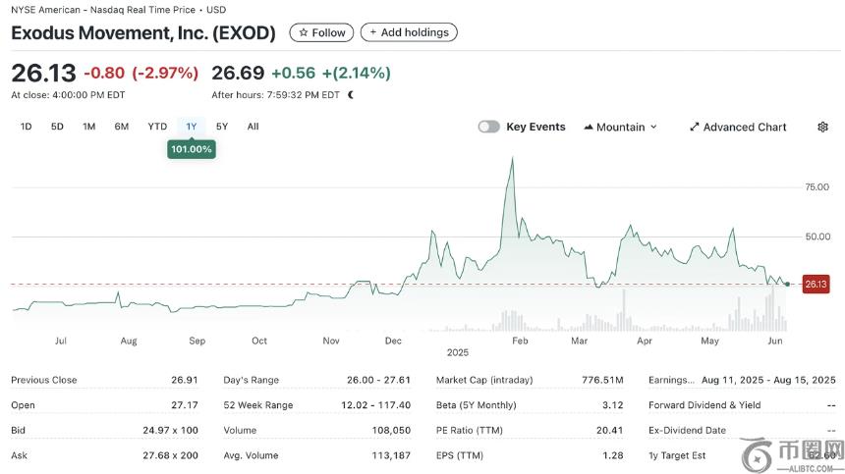845x474 pixels.
Task: Click the Volume value 108,050
Action: coord(391,431)
